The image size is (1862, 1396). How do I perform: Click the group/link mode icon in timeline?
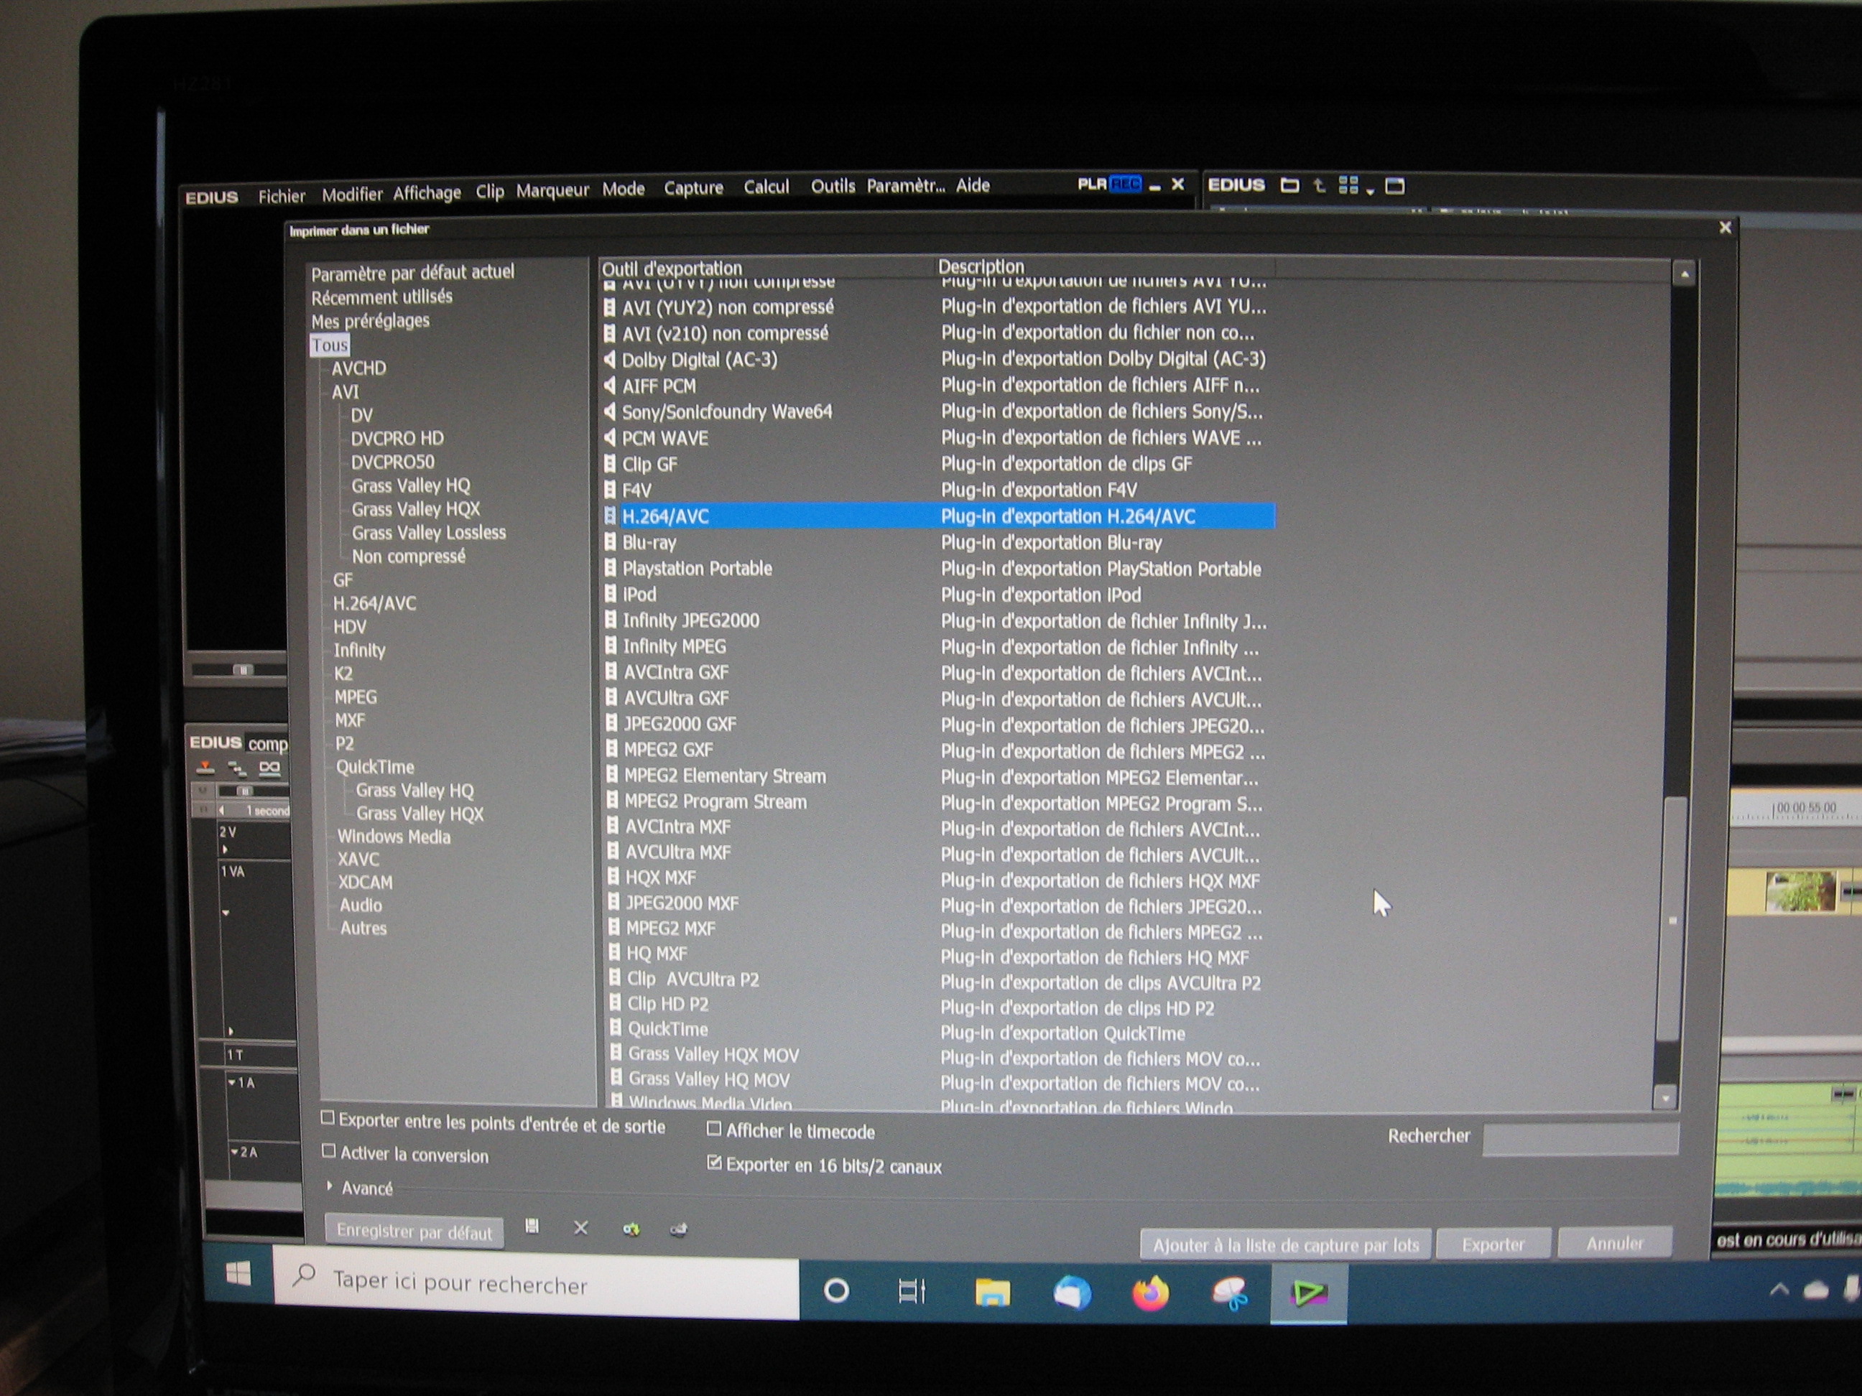(269, 768)
